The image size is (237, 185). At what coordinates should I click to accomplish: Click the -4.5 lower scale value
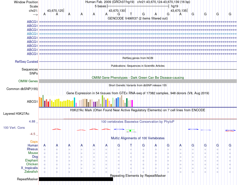click(32, 134)
